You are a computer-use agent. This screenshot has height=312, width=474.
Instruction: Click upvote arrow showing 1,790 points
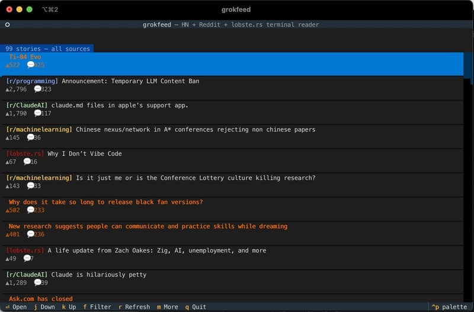7,113
